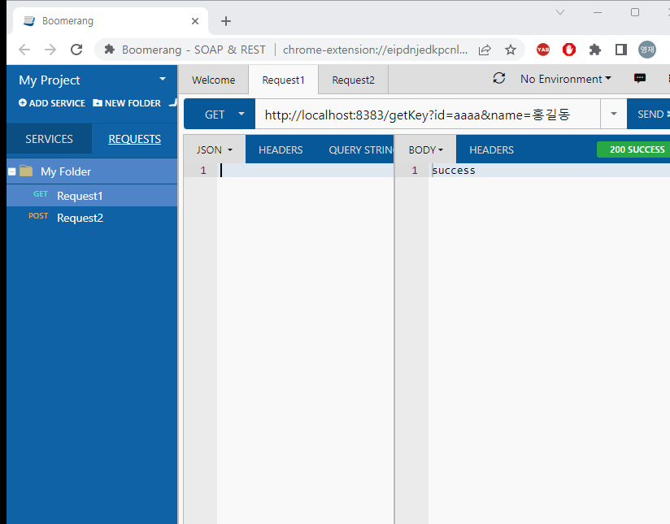Screen dimensions: 670x524
Task: Expand the URL history dropdown arrow
Action: point(614,114)
